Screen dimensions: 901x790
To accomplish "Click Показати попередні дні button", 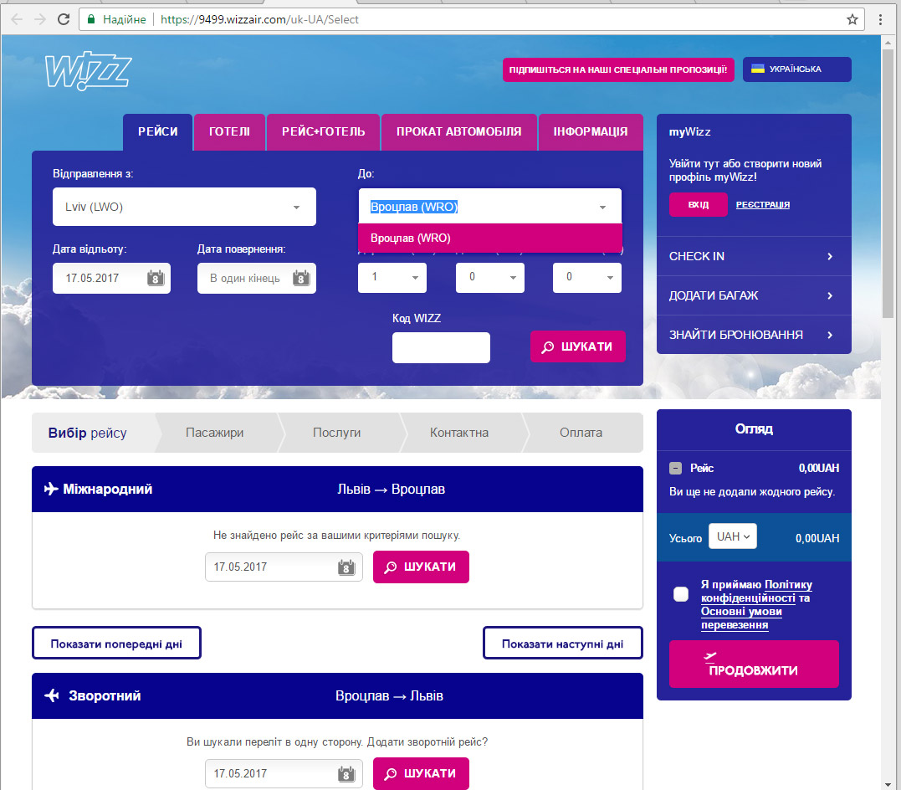I will coord(116,644).
